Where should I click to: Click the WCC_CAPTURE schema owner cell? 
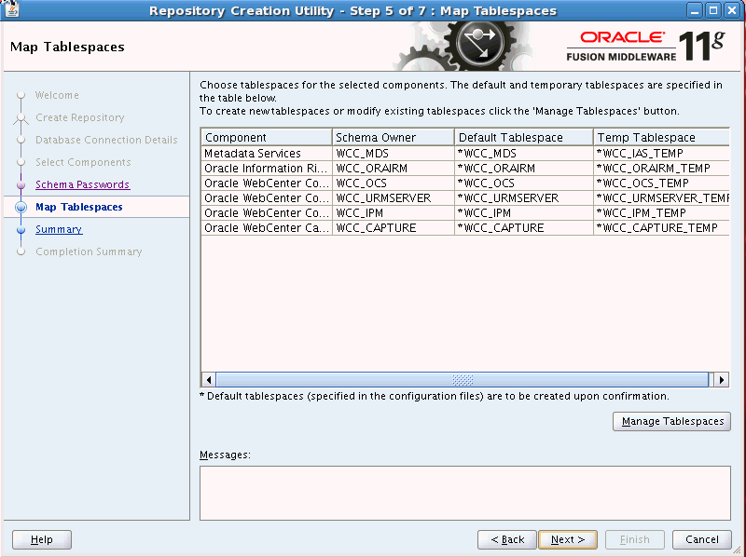coord(393,227)
